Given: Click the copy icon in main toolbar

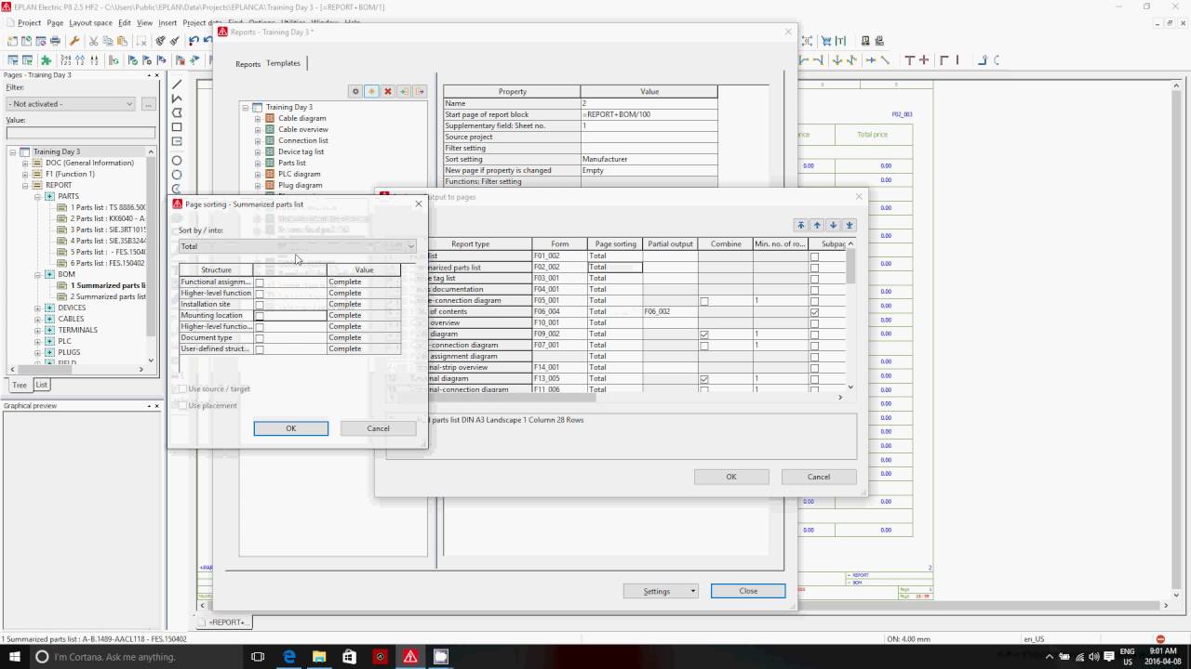Looking at the screenshot, I should pos(108,41).
